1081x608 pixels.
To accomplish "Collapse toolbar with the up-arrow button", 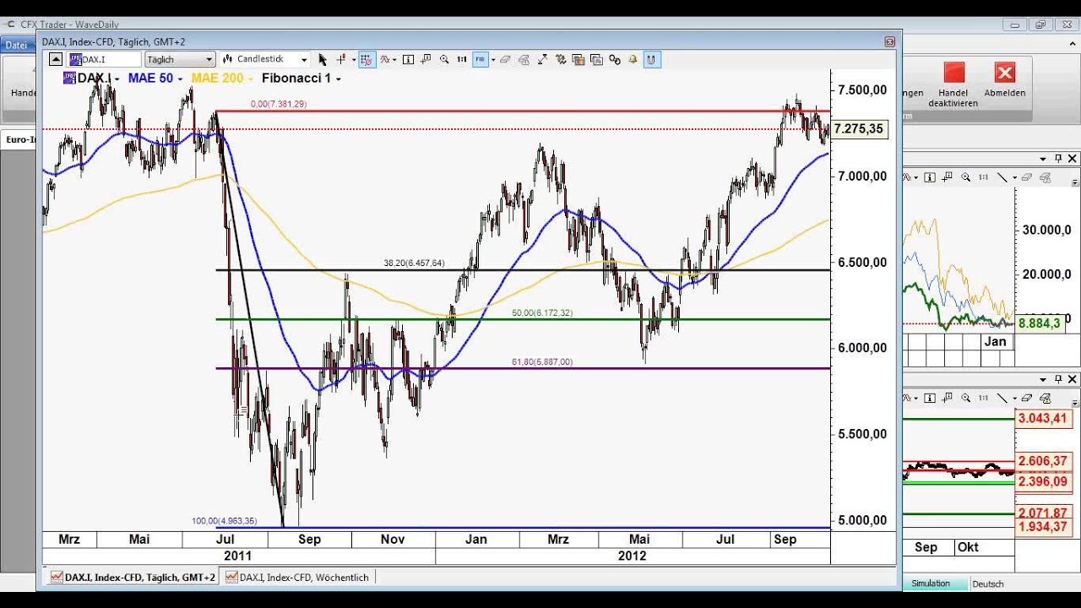I will [x=55, y=59].
